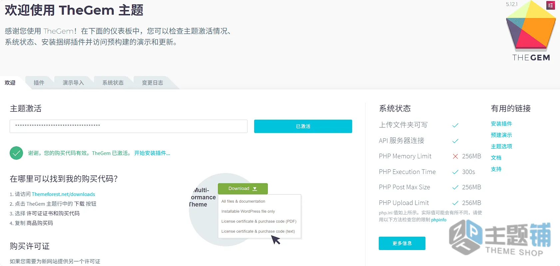The width and height of the screenshot is (560, 266).
Task: Open the Themeforest.net/downloads link
Action: click(x=63, y=194)
